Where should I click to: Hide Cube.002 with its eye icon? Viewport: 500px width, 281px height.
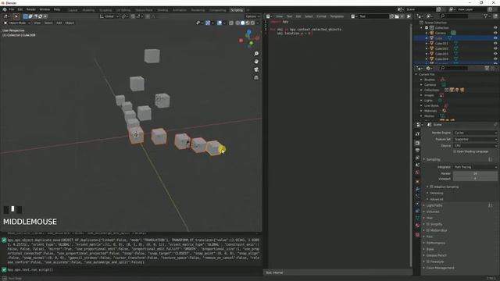click(x=495, y=48)
